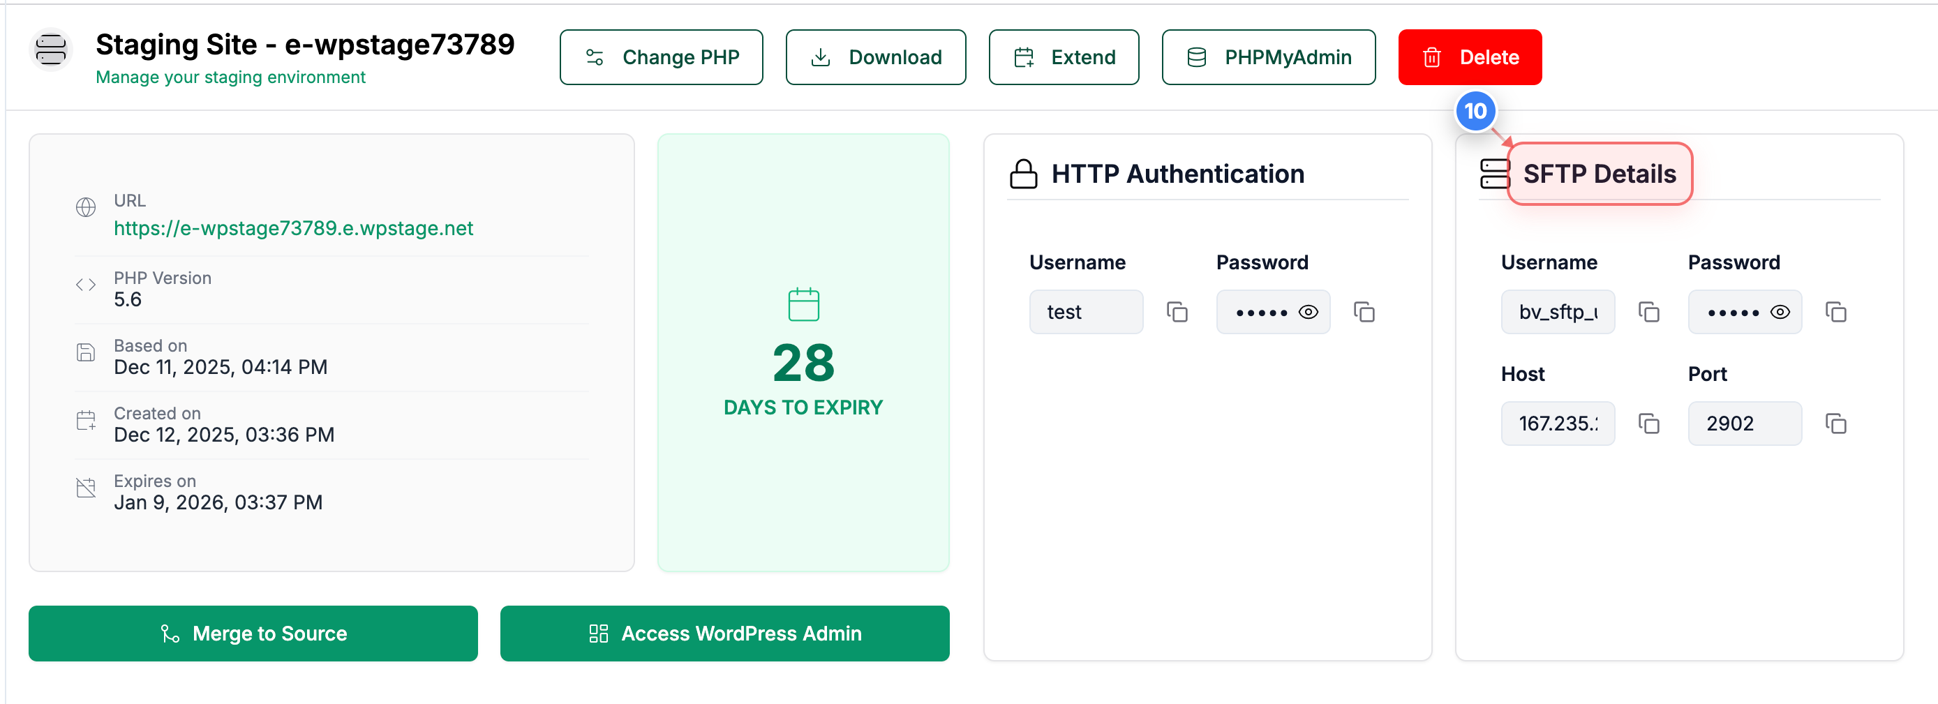Download the staging site

[x=876, y=57]
